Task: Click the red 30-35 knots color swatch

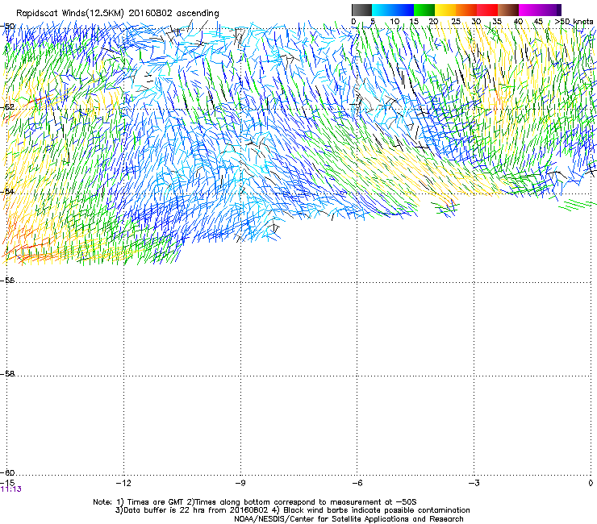Action: tap(487, 10)
